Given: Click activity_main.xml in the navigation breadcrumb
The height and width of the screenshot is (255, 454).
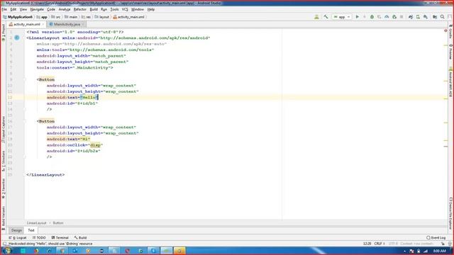Looking at the screenshot, I should tap(128, 17).
